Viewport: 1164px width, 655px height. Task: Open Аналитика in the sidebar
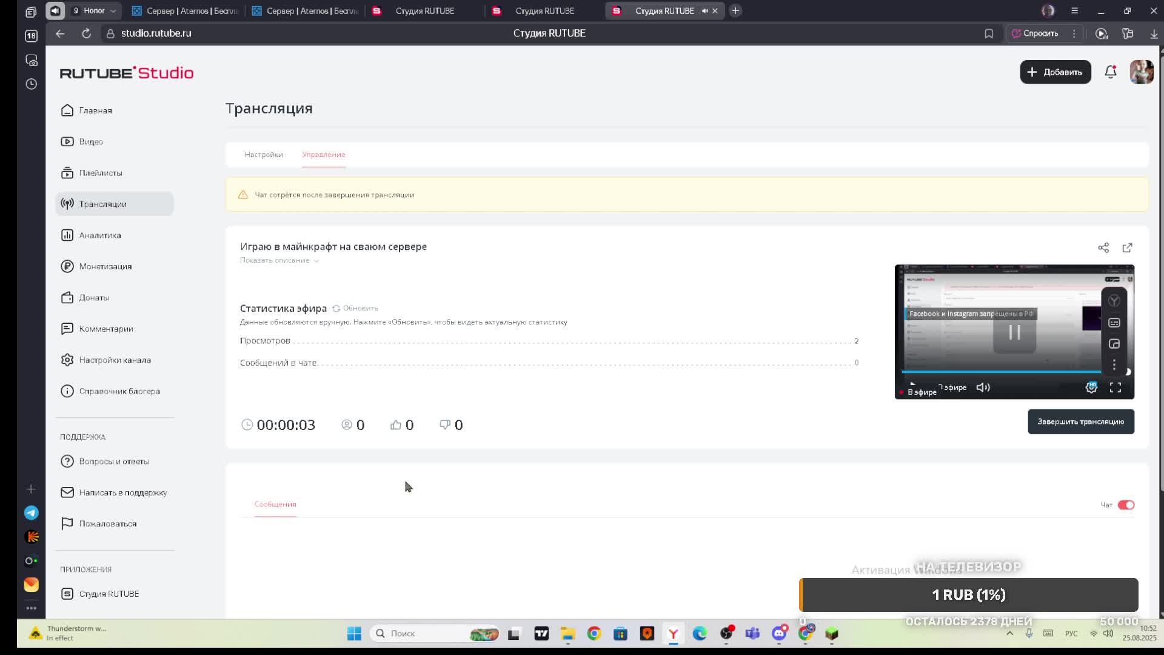[99, 235]
